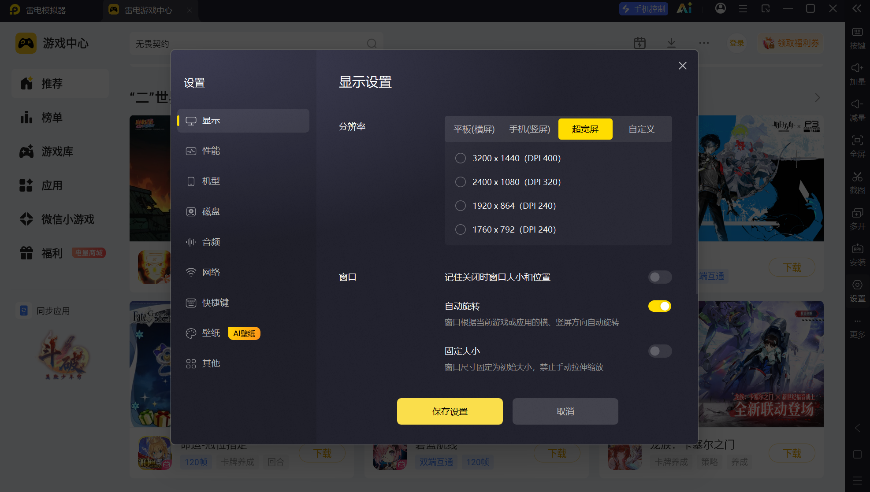Click the AI壁纸 badge
The width and height of the screenshot is (870, 492).
tap(244, 333)
